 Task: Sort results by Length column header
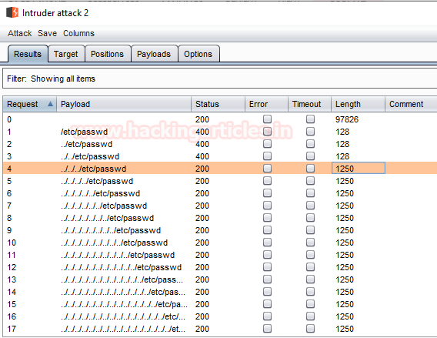pyautogui.click(x=358, y=104)
